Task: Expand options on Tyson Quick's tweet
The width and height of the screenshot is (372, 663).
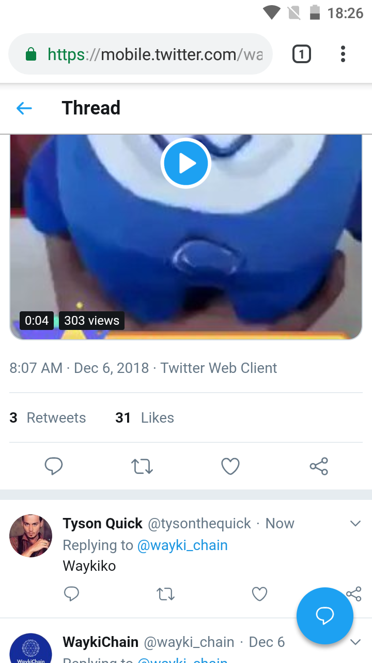Action: click(355, 523)
